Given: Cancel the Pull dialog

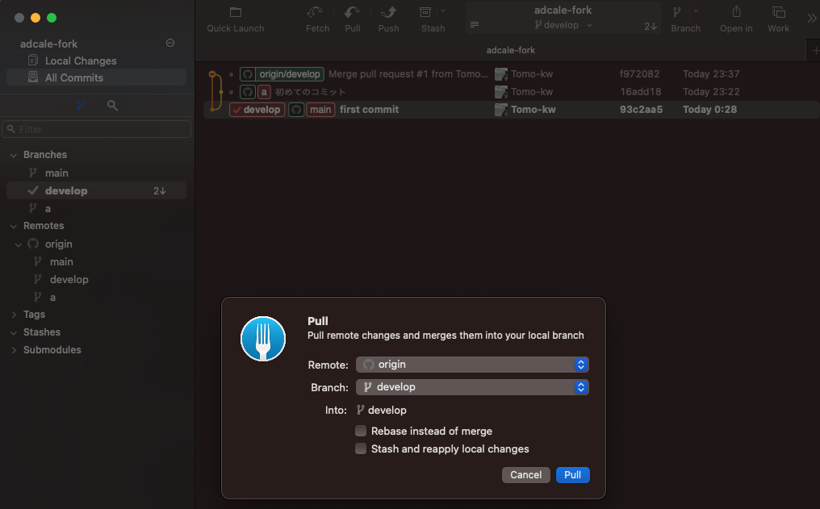Looking at the screenshot, I should click(525, 475).
